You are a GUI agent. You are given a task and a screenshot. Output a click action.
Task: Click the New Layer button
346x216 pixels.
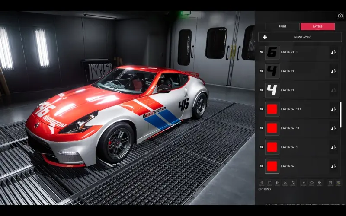tap(300, 37)
